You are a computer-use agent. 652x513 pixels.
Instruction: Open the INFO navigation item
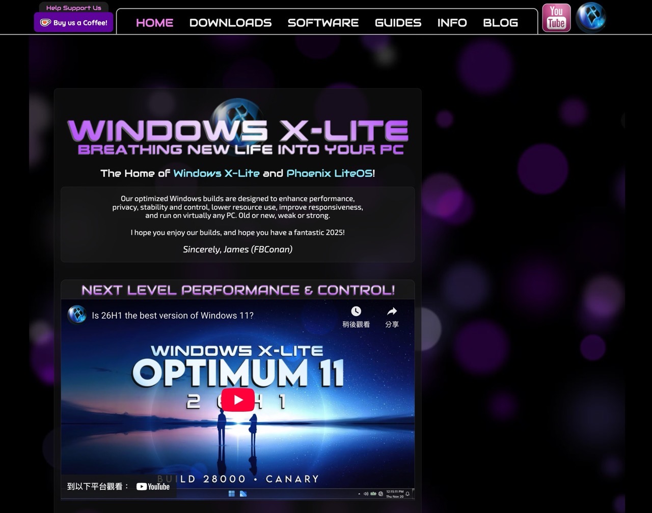(452, 23)
